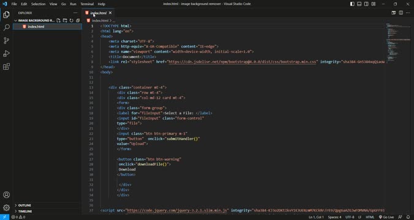Collapse all folders in Explorer

point(78,20)
